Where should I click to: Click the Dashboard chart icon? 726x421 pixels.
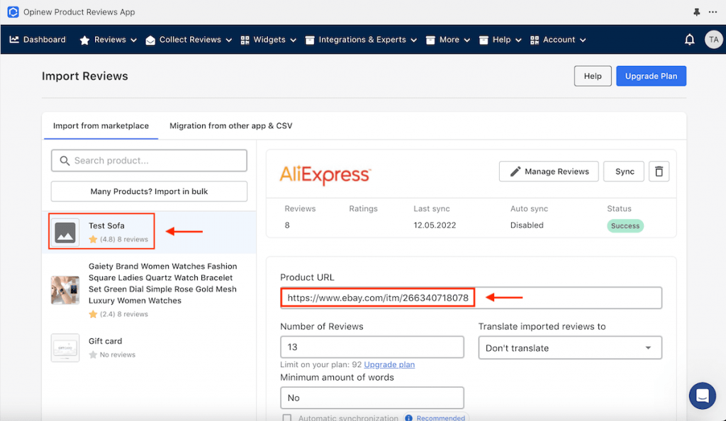(x=14, y=40)
